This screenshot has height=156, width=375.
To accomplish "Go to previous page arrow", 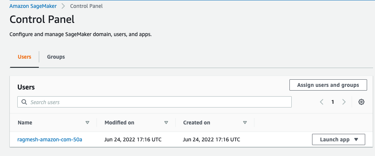I will (x=321, y=102).
